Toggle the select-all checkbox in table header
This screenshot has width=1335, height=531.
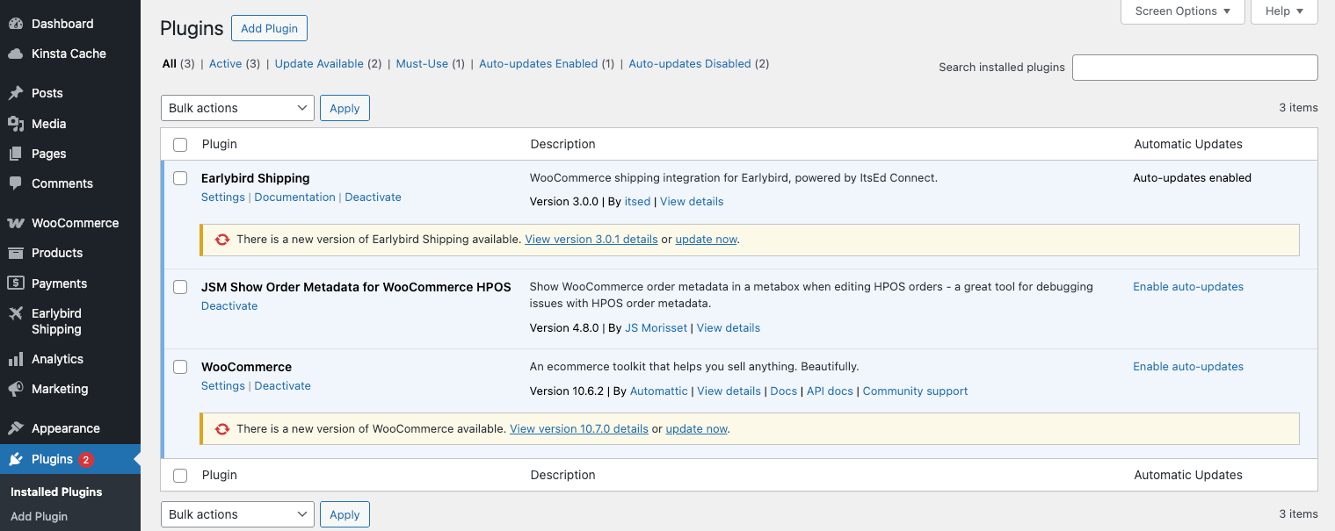180,145
